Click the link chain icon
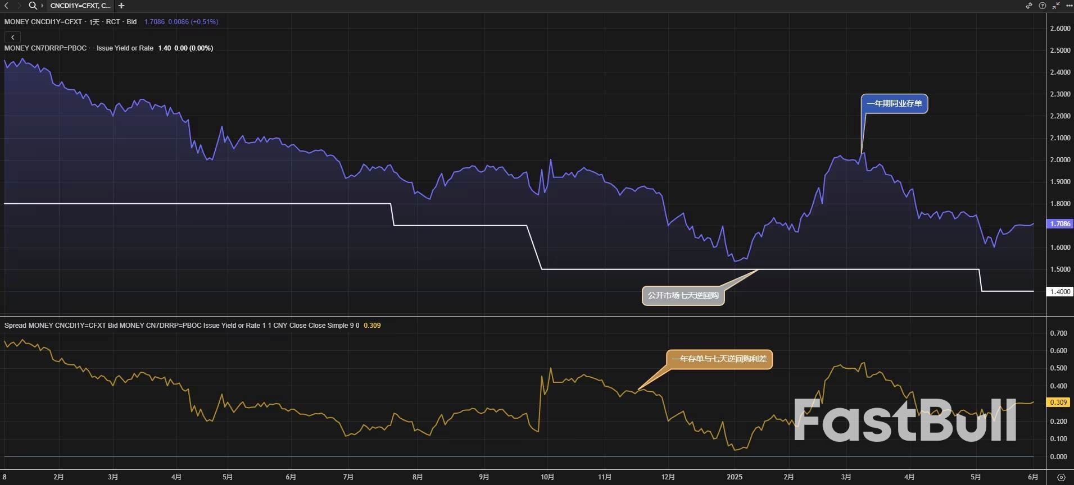1074x485 pixels. pos(1029,6)
